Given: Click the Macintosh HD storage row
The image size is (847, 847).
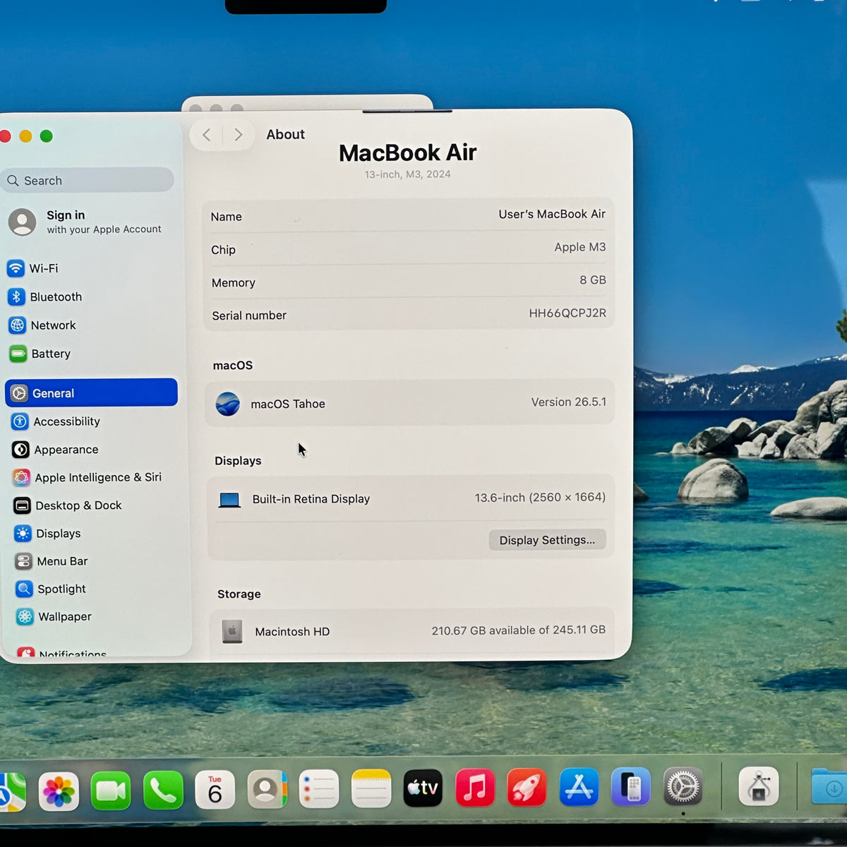Looking at the screenshot, I should pyautogui.click(x=412, y=630).
